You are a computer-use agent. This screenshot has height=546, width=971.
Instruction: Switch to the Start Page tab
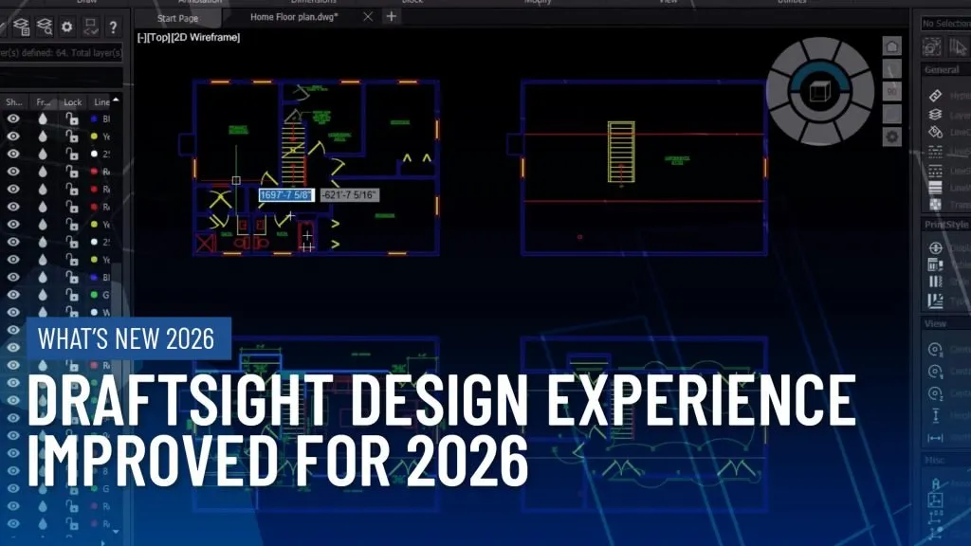177,19
